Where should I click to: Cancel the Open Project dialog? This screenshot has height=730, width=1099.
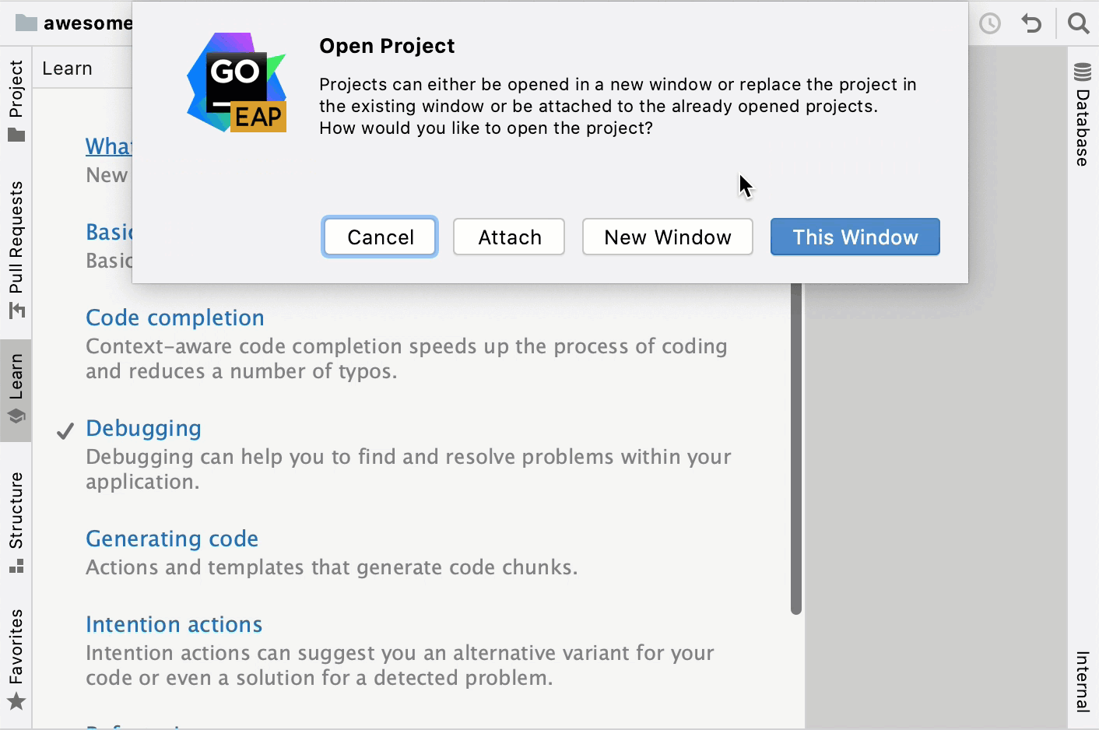pos(380,237)
